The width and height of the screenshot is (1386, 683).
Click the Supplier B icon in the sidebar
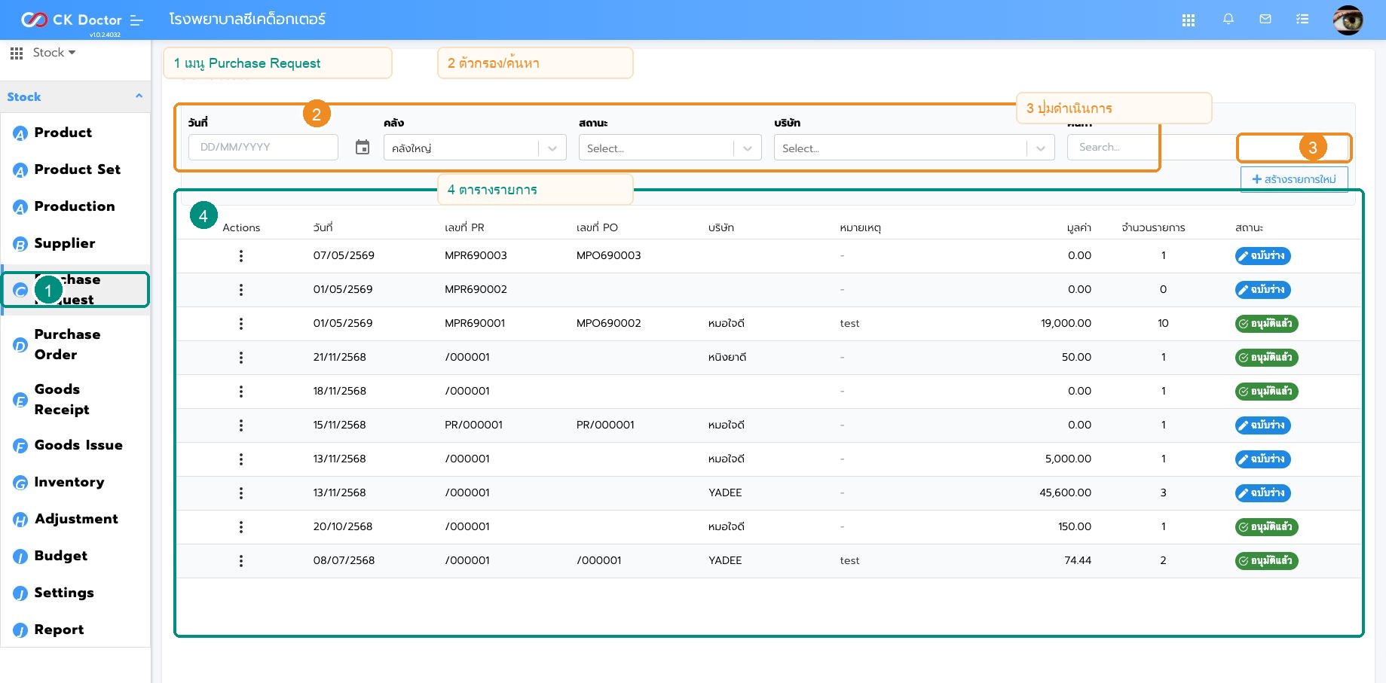point(20,245)
